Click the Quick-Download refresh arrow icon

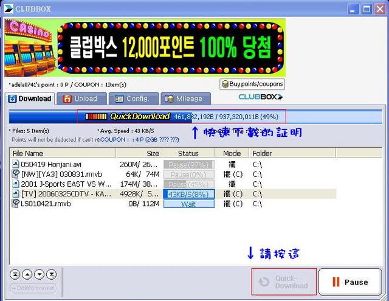[264, 282]
